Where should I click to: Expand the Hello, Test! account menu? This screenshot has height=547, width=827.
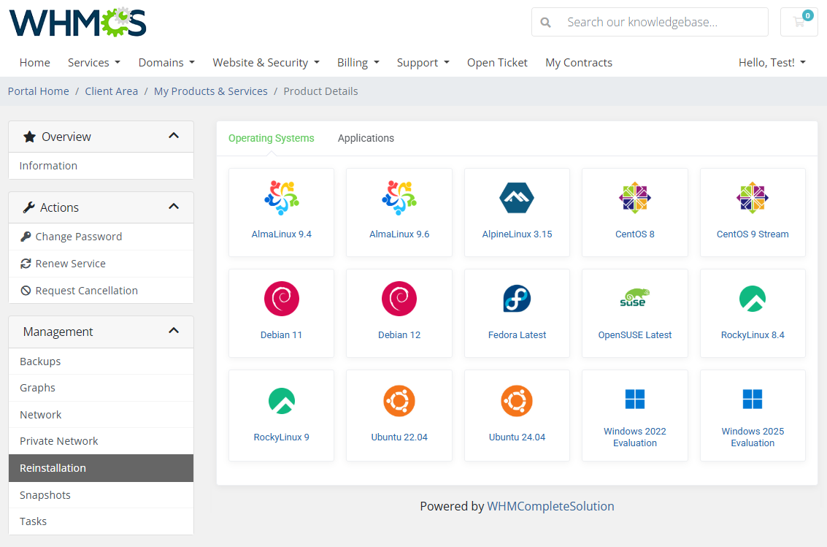[x=772, y=63]
